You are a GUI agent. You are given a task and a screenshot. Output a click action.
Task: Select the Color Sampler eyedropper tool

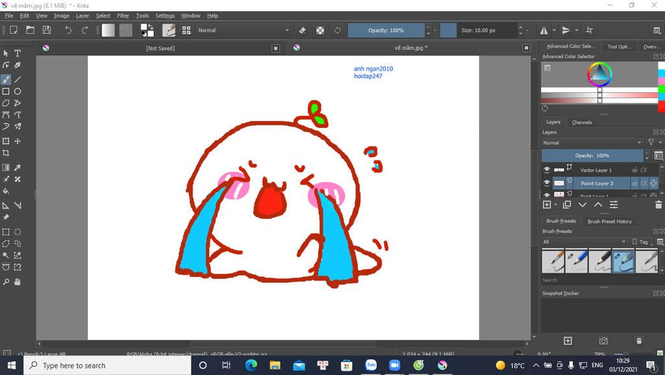coord(18,168)
